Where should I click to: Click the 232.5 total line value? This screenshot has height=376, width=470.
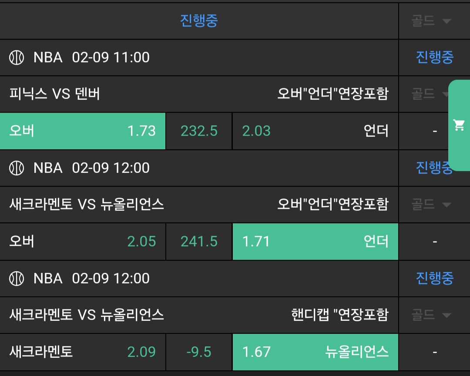[x=199, y=131]
